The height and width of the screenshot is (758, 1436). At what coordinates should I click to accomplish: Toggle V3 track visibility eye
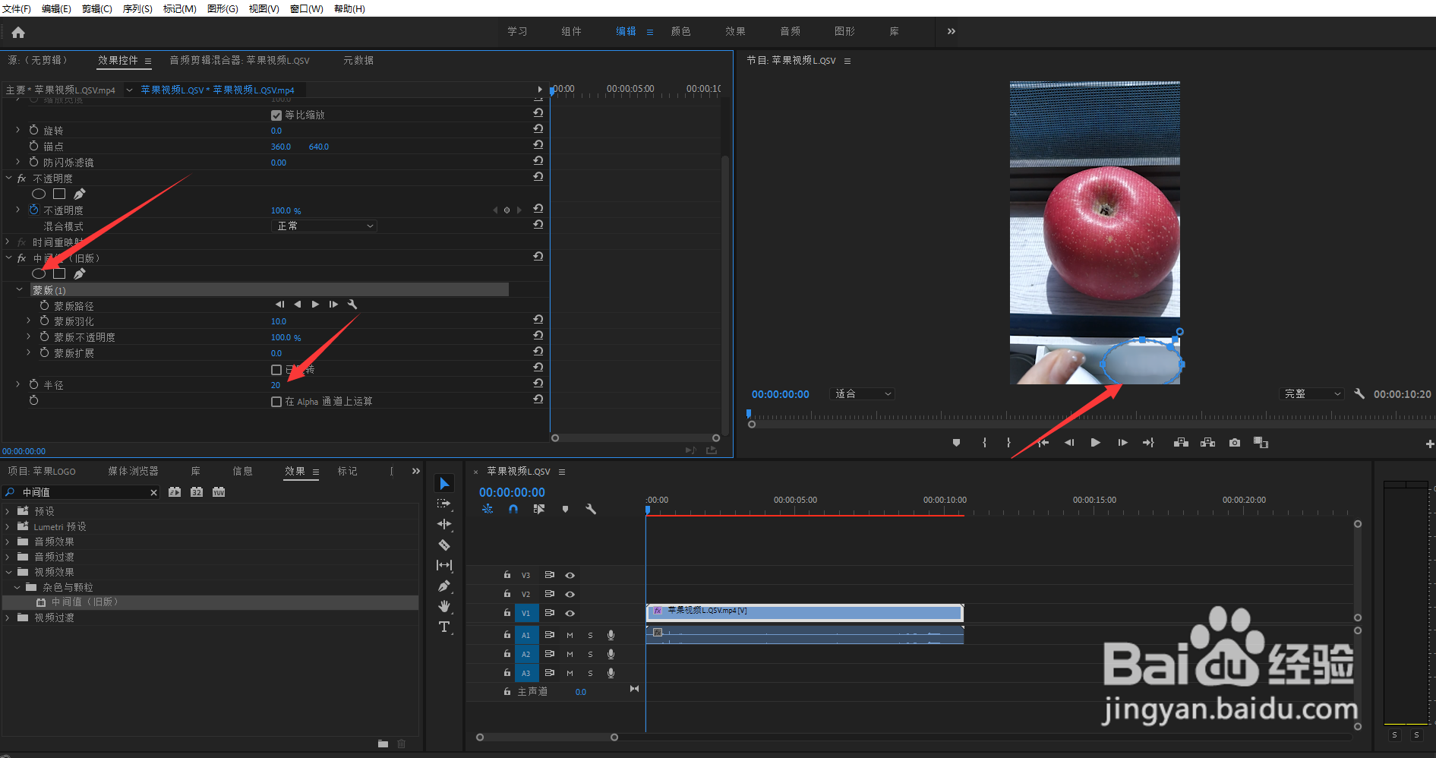pyautogui.click(x=570, y=575)
